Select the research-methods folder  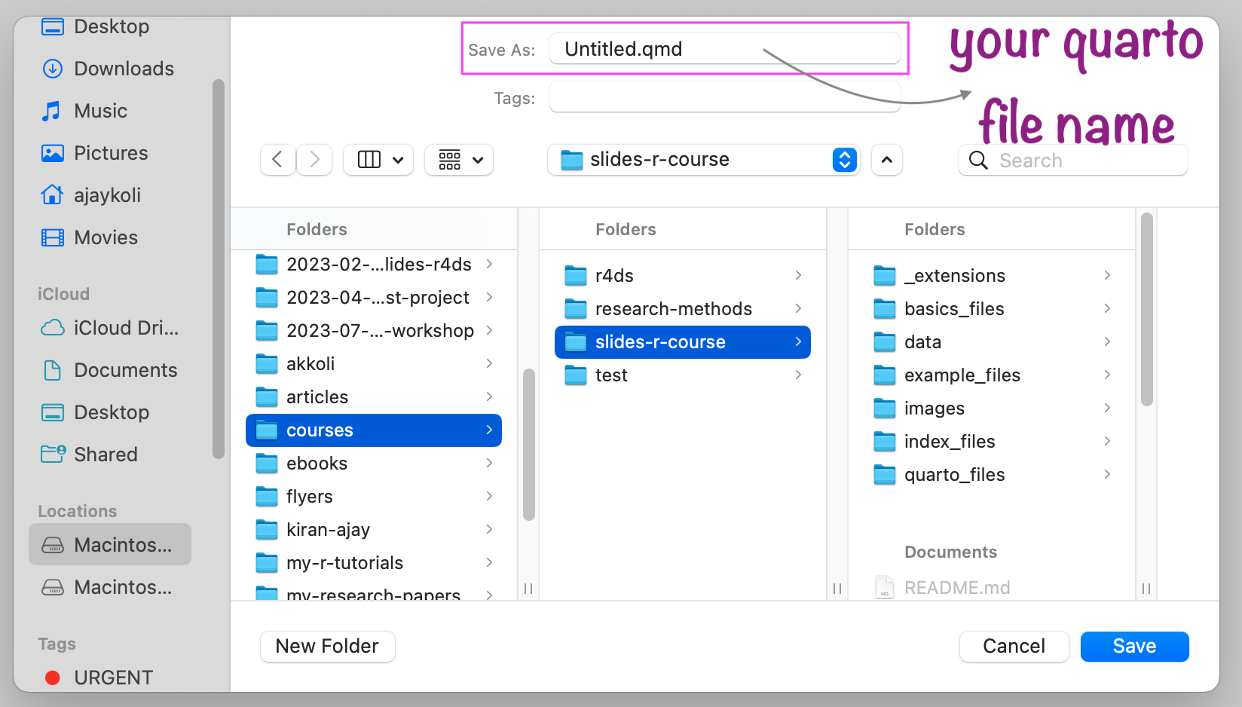point(673,309)
